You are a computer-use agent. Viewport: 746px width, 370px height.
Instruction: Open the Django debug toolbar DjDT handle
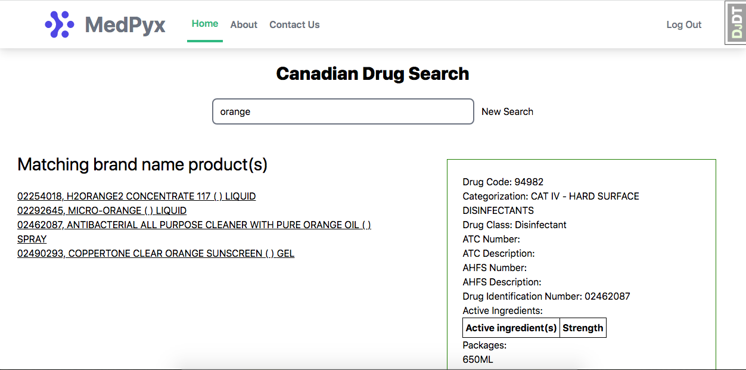(x=736, y=23)
